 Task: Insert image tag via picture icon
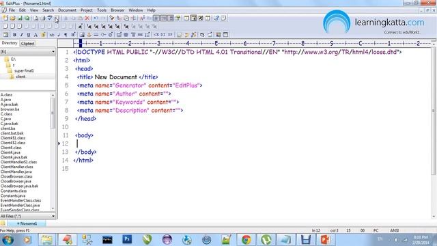tap(82, 35)
